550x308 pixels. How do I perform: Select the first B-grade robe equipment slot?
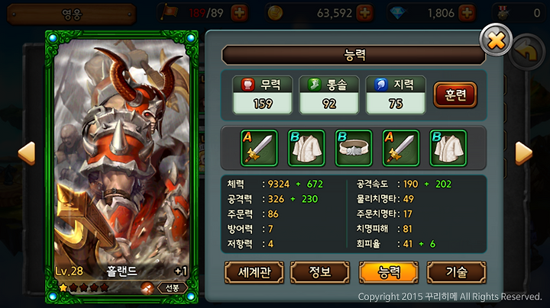point(306,148)
